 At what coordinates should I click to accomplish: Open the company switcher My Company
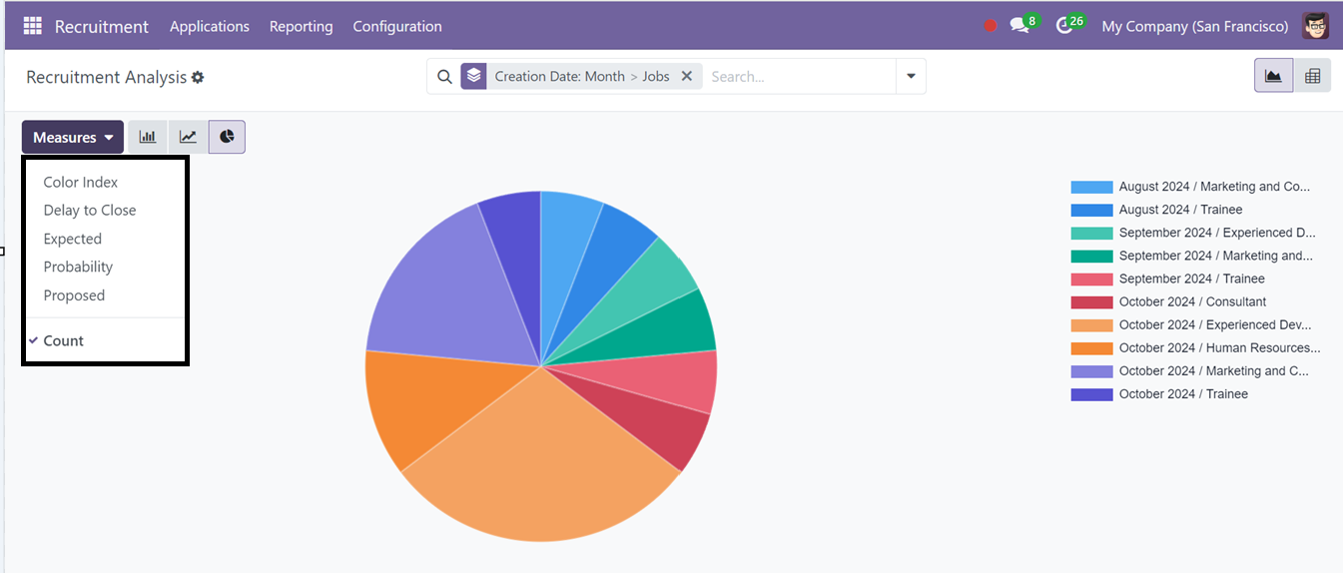pyautogui.click(x=1195, y=26)
